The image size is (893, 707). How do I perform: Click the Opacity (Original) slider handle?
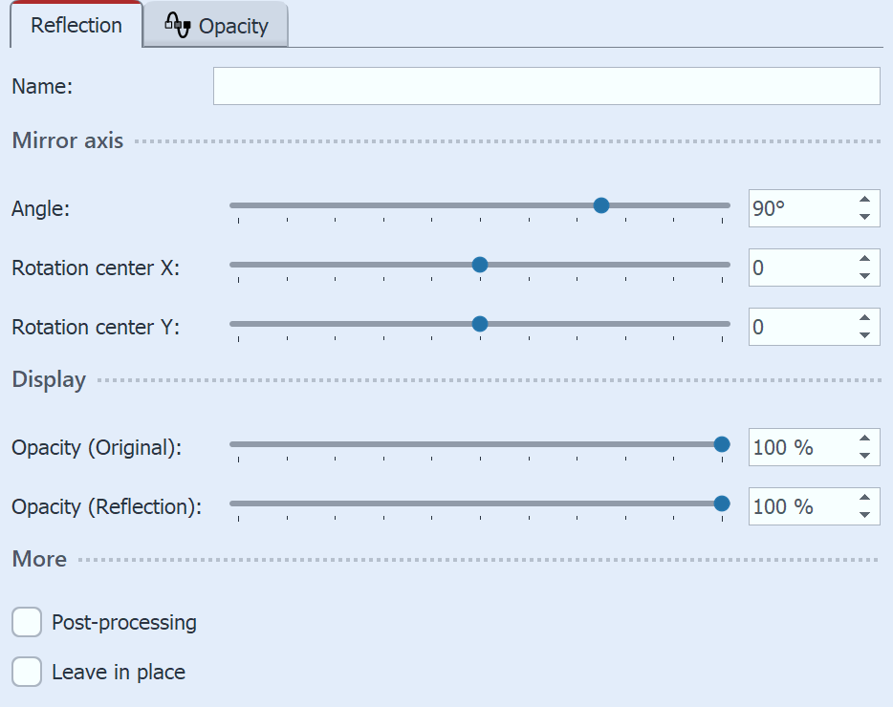(x=722, y=443)
